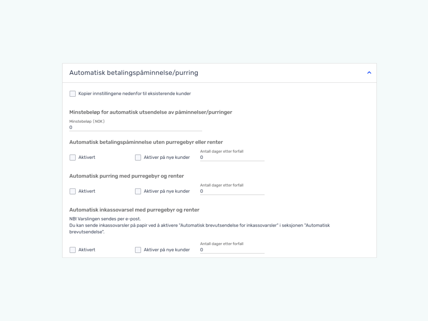Click the "Automatisk betalingspåminnelse/purring" panel header title

click(134, 73)
